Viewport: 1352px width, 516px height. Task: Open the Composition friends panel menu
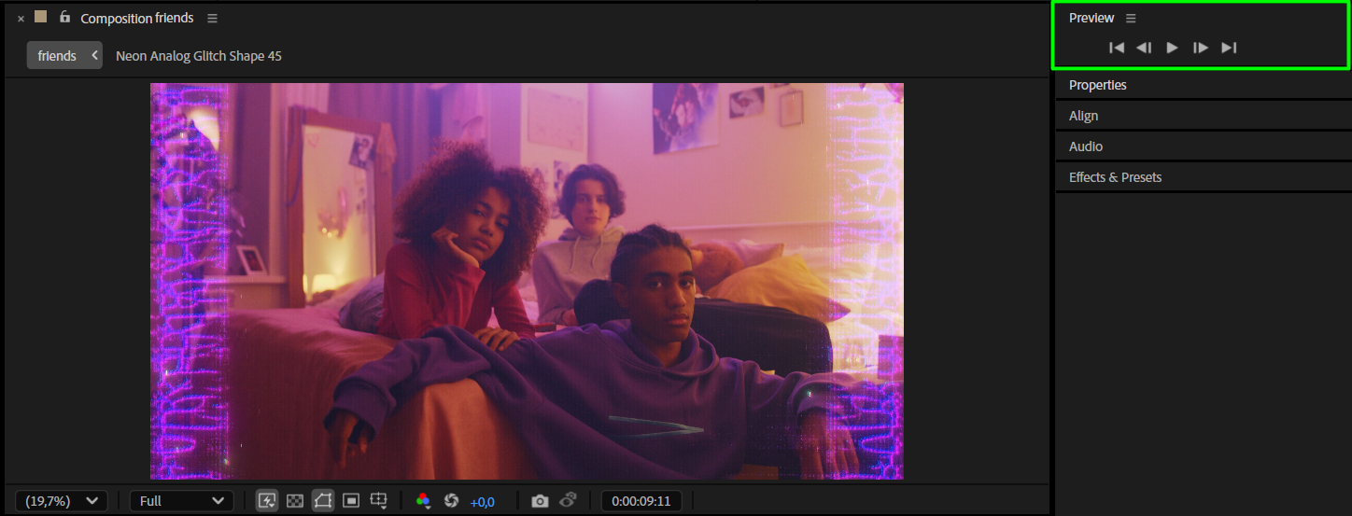(212, 19)
